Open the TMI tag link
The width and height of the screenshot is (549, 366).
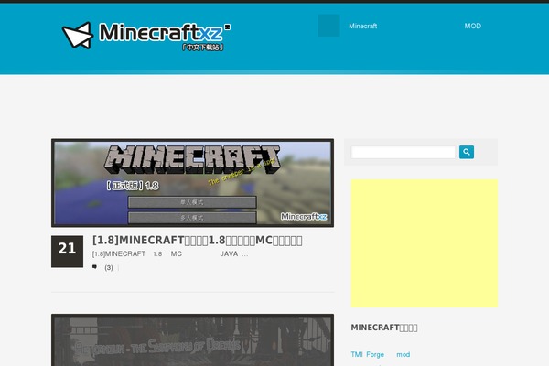click(357, 354)
